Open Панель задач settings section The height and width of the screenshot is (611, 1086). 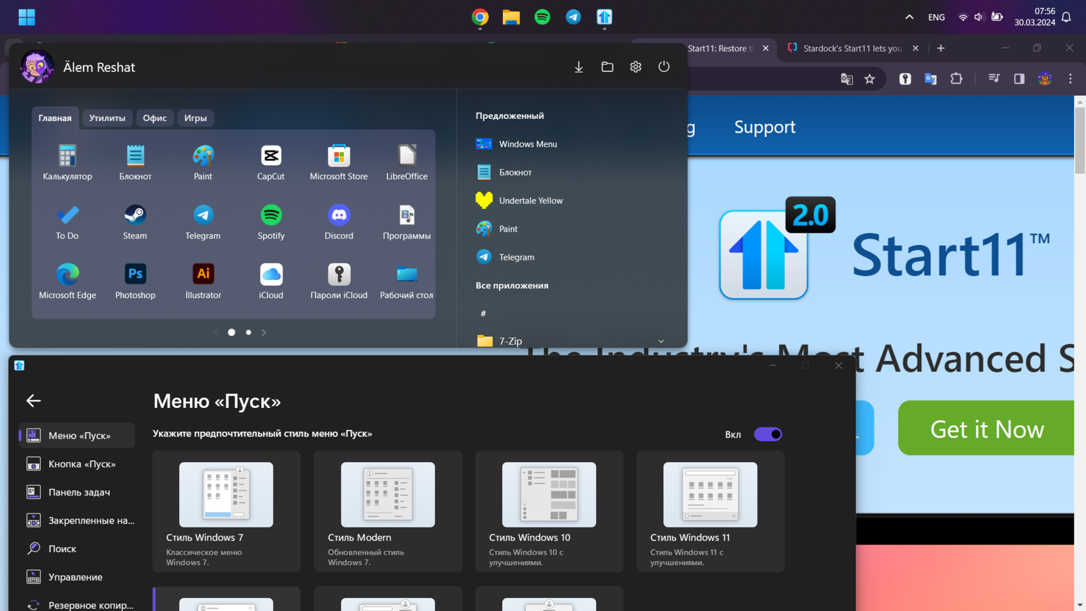[x=77, y=492]
